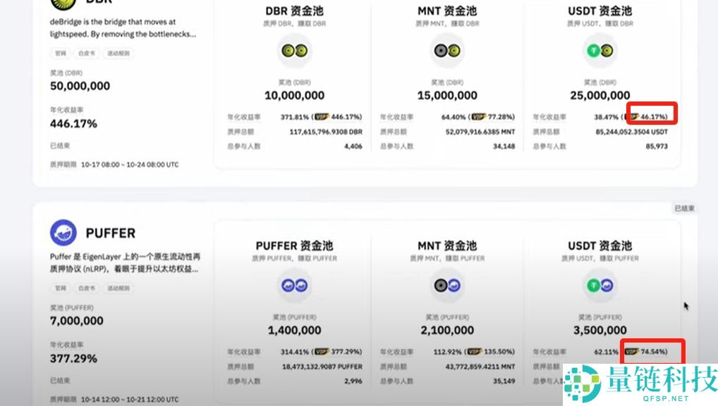Select the PUFFER 资金池 heading
Screen dimensions: 718x406
(x=294, y=246)
